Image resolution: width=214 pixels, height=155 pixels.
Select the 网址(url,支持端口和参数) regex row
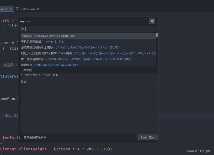click(x=88, y=53)
